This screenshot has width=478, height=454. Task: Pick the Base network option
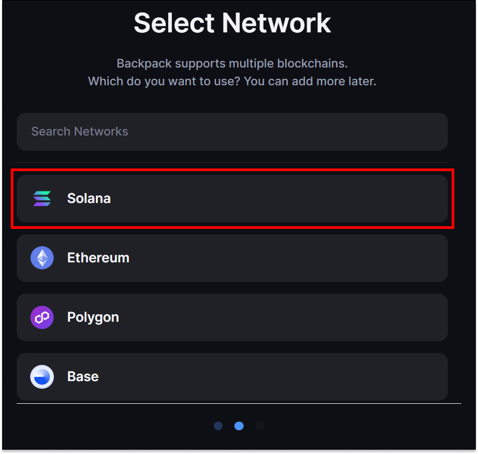point(232,376)
